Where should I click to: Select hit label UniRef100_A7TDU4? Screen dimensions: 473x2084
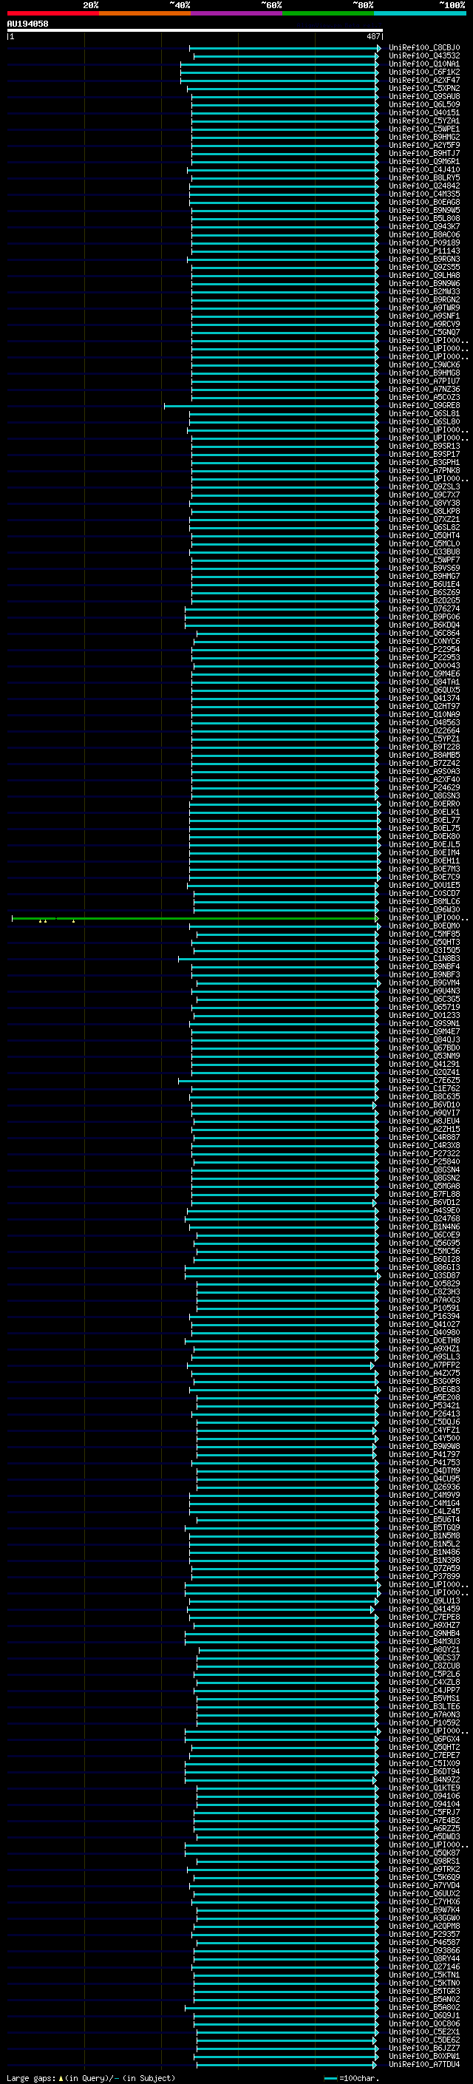click(x=423, y=2064)
